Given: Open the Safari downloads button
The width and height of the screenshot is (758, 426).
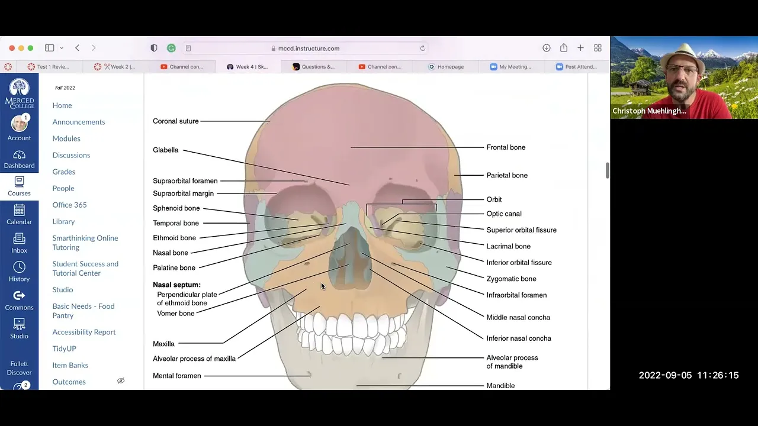Looking at the screenshot, I should click(547, 48).
